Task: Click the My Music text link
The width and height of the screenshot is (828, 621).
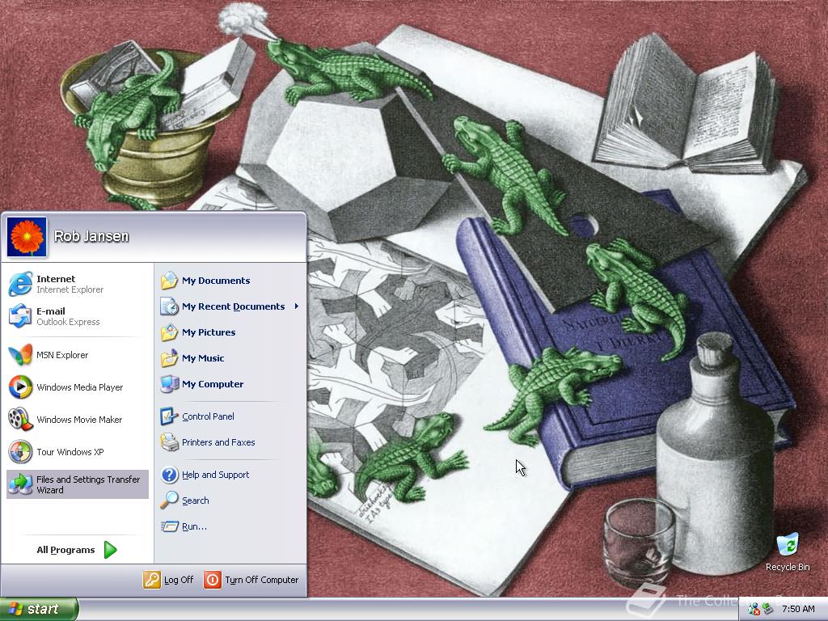Action: pyautogui.click(x=203, y=358)
